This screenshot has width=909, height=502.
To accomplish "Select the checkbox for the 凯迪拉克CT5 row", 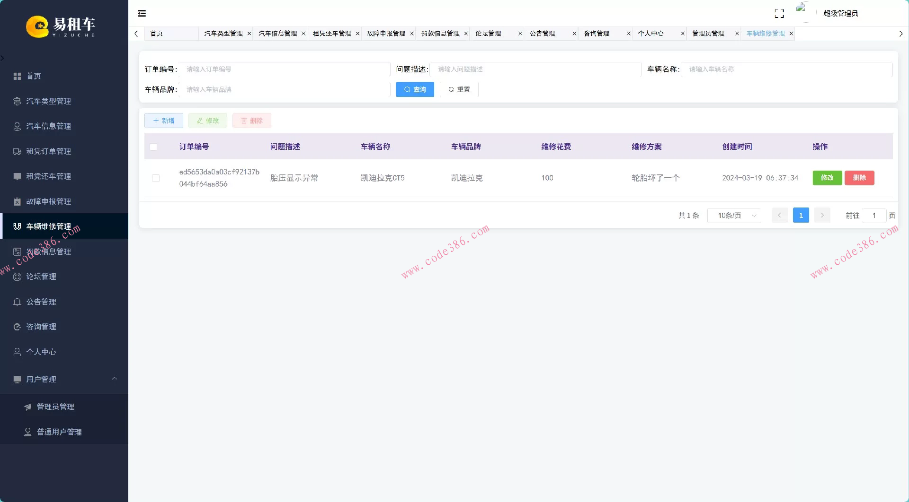I will coord(156,178).
